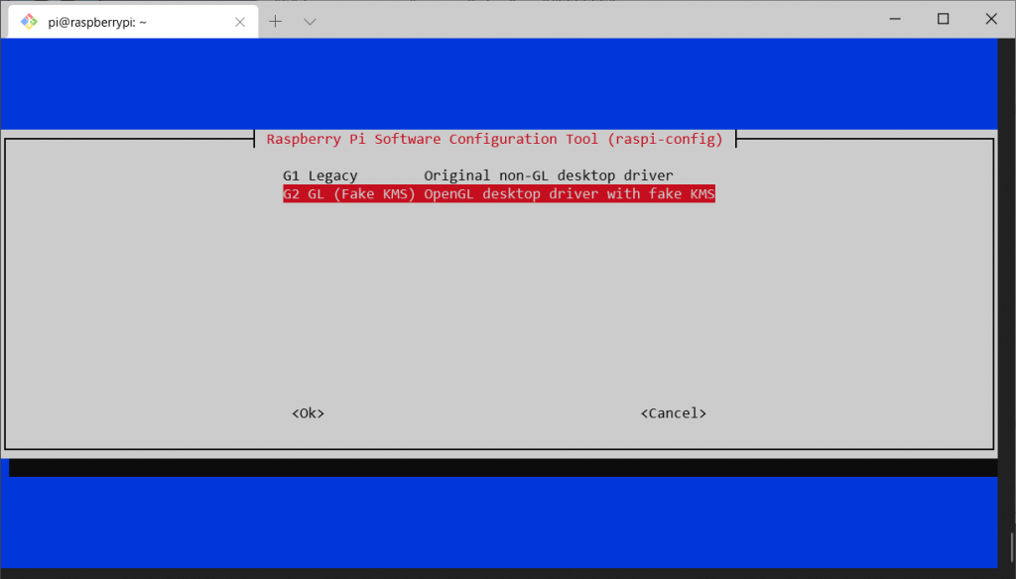
Task: Switch to the pi@raspberrypi: ~ tab
Action: click(x=134, y=22)
